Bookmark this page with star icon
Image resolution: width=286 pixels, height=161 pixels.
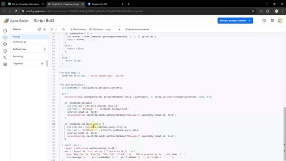pos(253,11)
